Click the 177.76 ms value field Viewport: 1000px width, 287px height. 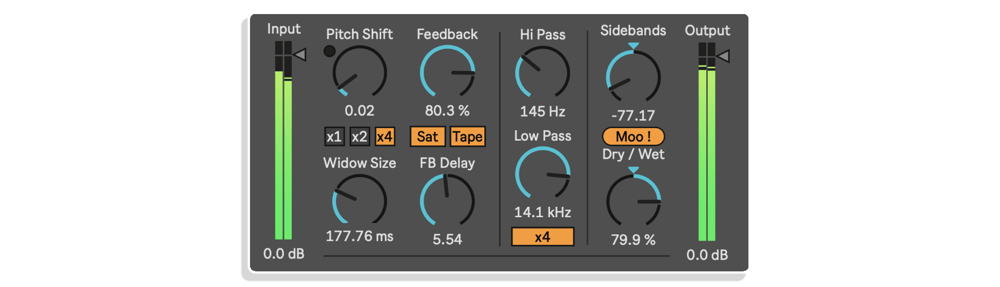coord(359,236)
